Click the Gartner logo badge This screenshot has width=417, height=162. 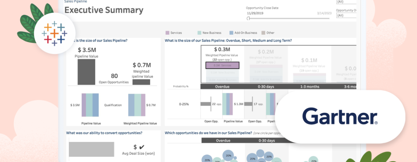click(x=340, y=117)
